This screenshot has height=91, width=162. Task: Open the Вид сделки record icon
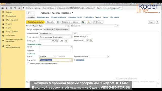coord(71,60)
